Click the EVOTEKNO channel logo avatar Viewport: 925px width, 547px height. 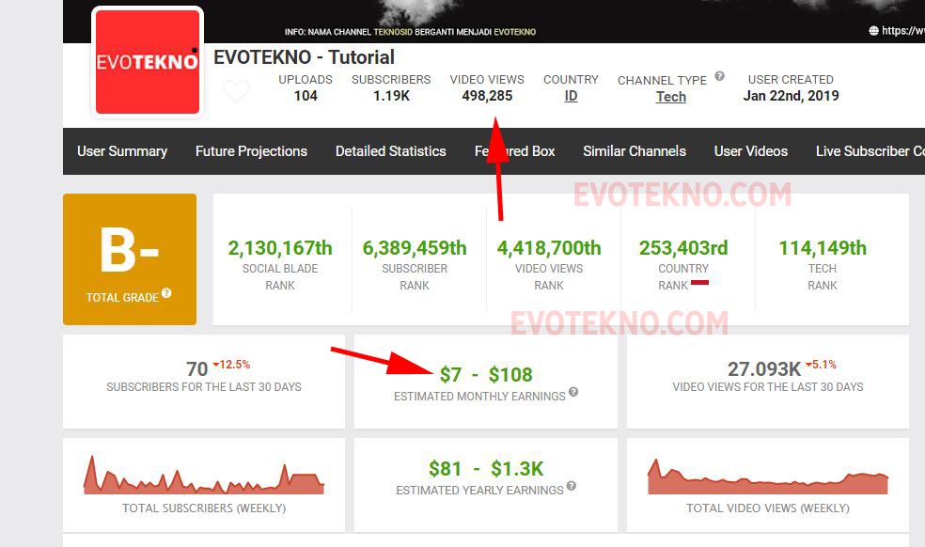[148, 62]
